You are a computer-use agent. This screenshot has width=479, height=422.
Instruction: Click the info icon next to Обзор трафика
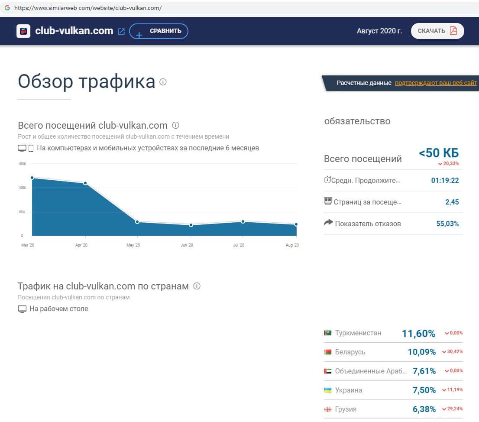tap(163, 82)
